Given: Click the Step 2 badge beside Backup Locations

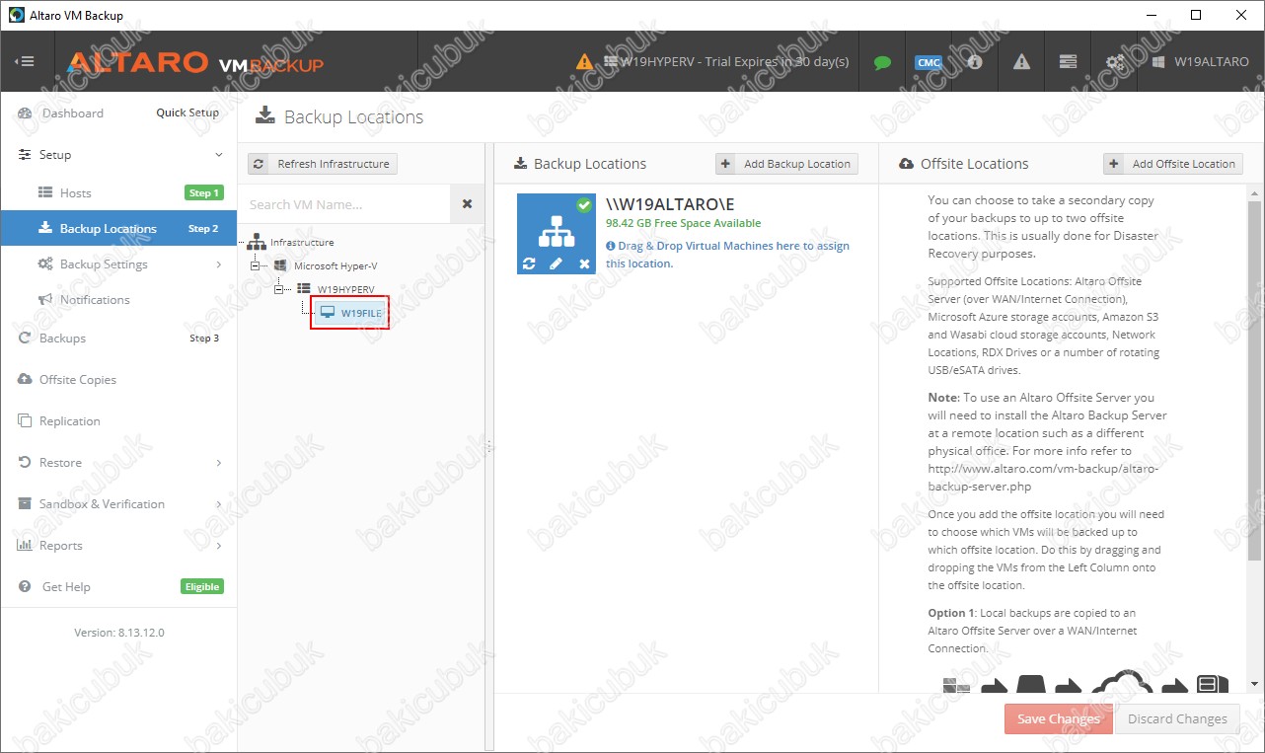Looking at the screenshot, I should pos(203,229).
